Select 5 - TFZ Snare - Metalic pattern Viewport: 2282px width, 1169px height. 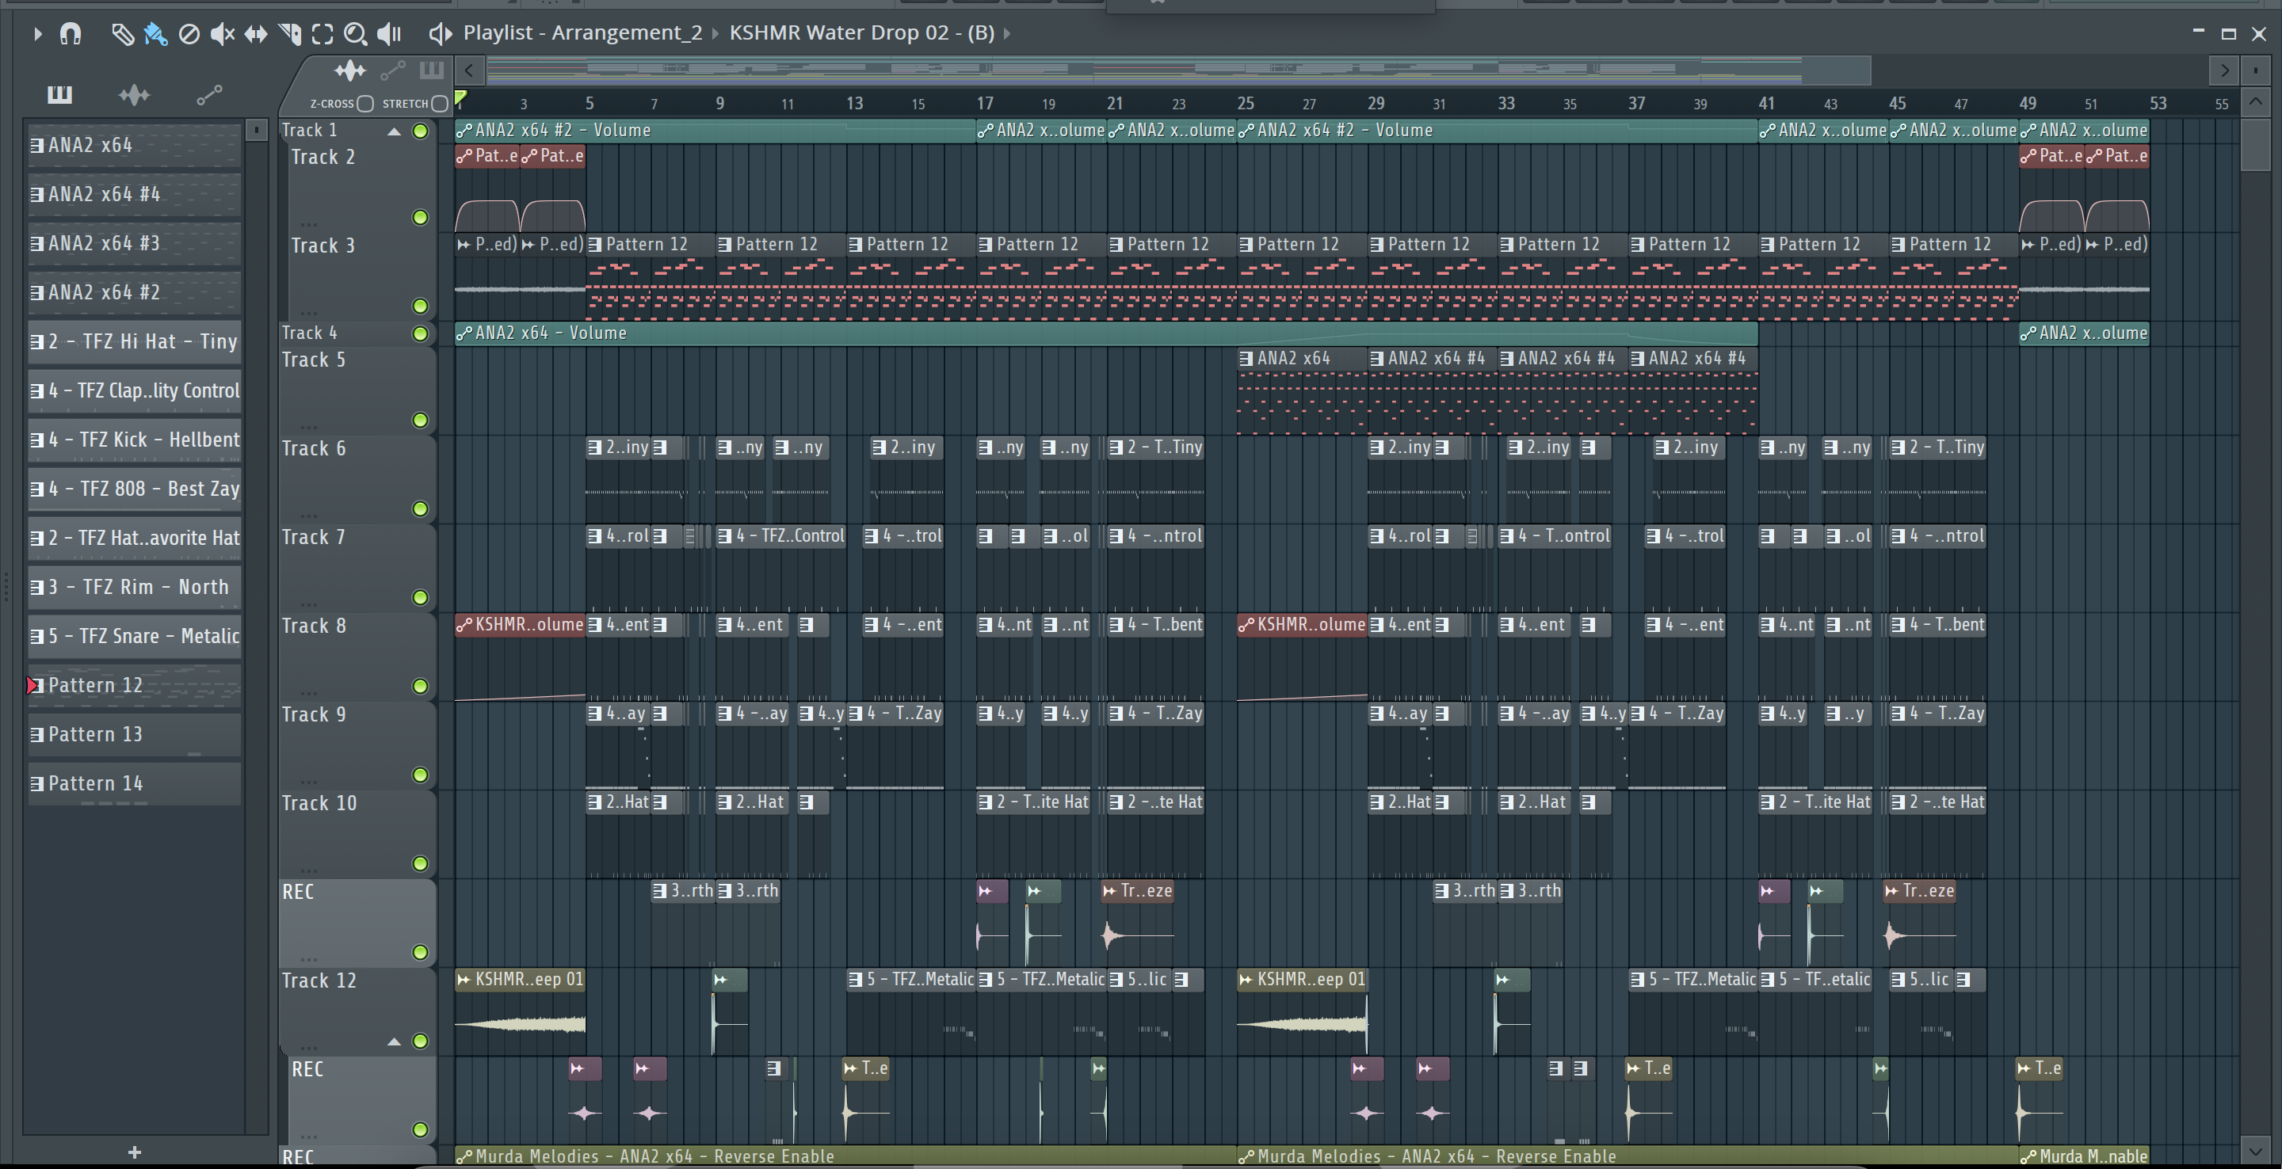[x=135, y=636]
